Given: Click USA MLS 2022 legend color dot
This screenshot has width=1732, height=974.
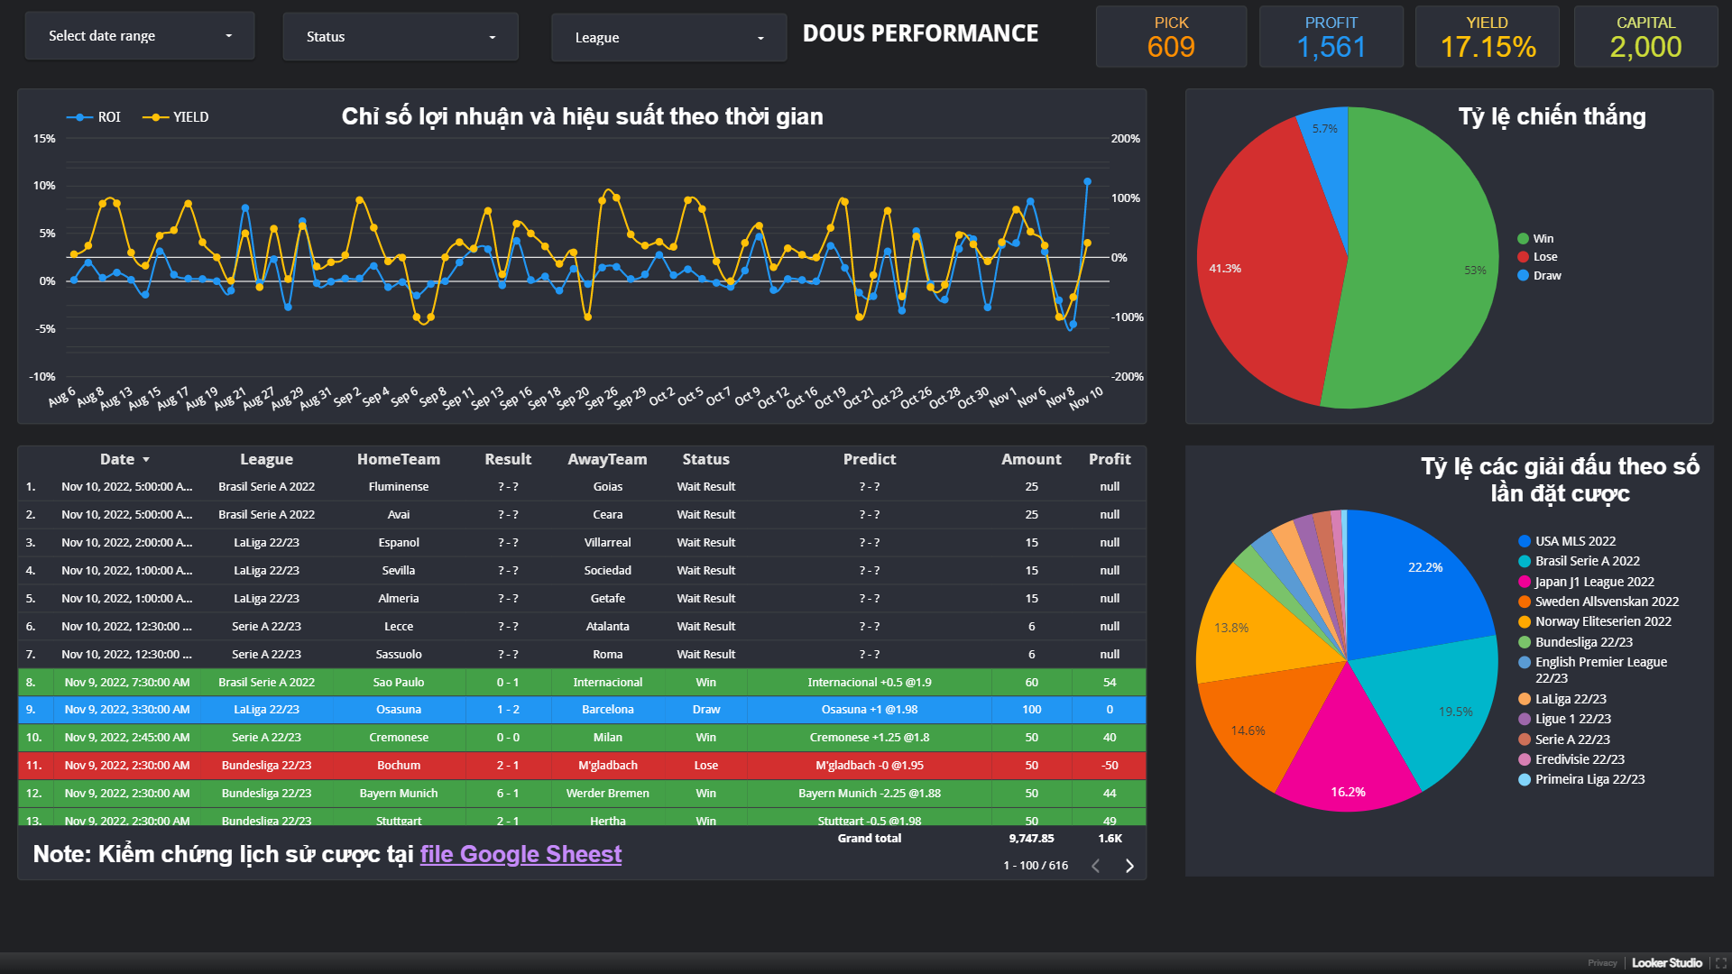Looking at the screenshot, I should click(1525, 541).
